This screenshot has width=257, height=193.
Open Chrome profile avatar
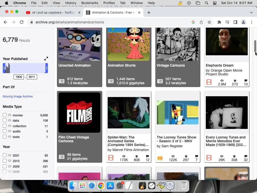point(243,22)
